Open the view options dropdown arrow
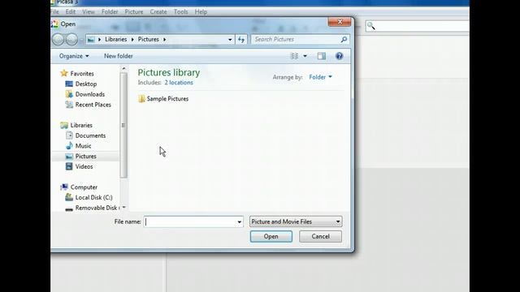The image size is (520, 292). point(305,56)
